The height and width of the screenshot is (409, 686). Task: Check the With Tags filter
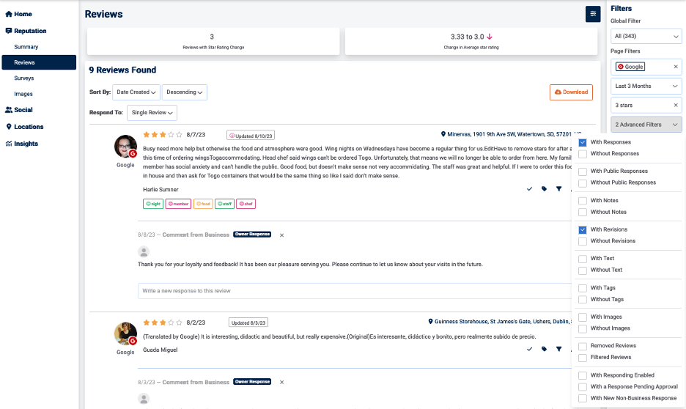(583, 288)
